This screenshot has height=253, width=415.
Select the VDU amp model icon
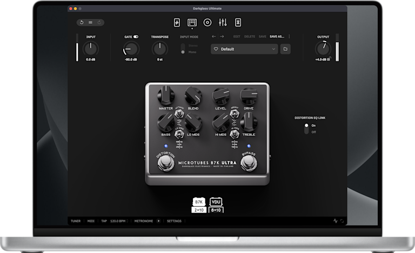coord(216,202)
